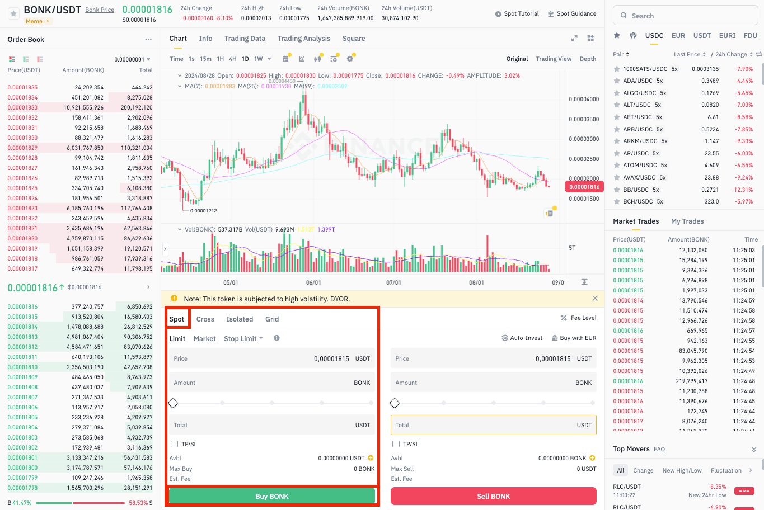Select the Market order type
Image resolution: width=764 pixels, height=510 pixels.
[x=204, y=338]
